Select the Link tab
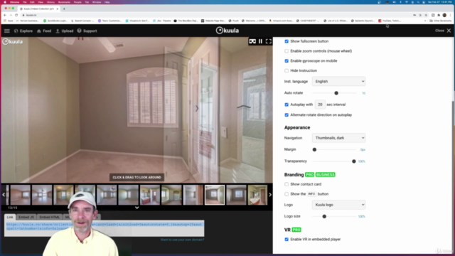Image resolution: width=455 pixels, height=256 pixels. coord(10,217)
